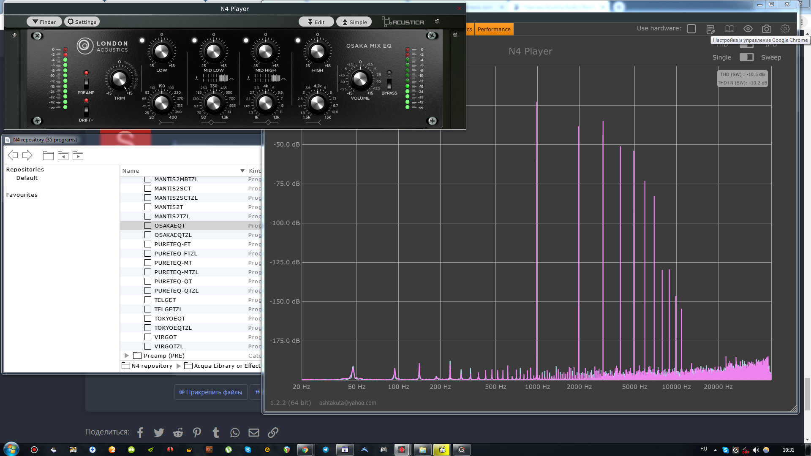
Task: Click the Telegram icon in taskbar
Action: pyautogui.click(x=325, y=450)
